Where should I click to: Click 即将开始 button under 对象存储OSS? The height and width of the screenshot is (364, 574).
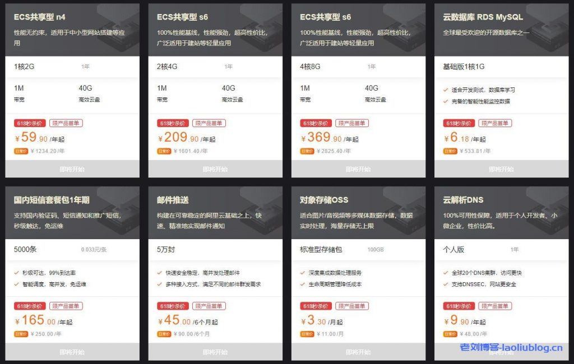coord(358,352)
